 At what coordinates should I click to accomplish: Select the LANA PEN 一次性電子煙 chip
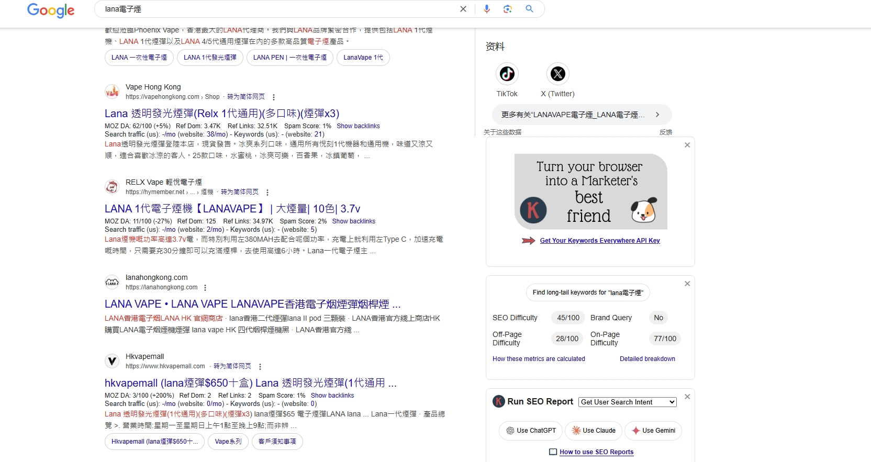click(290, 58)
